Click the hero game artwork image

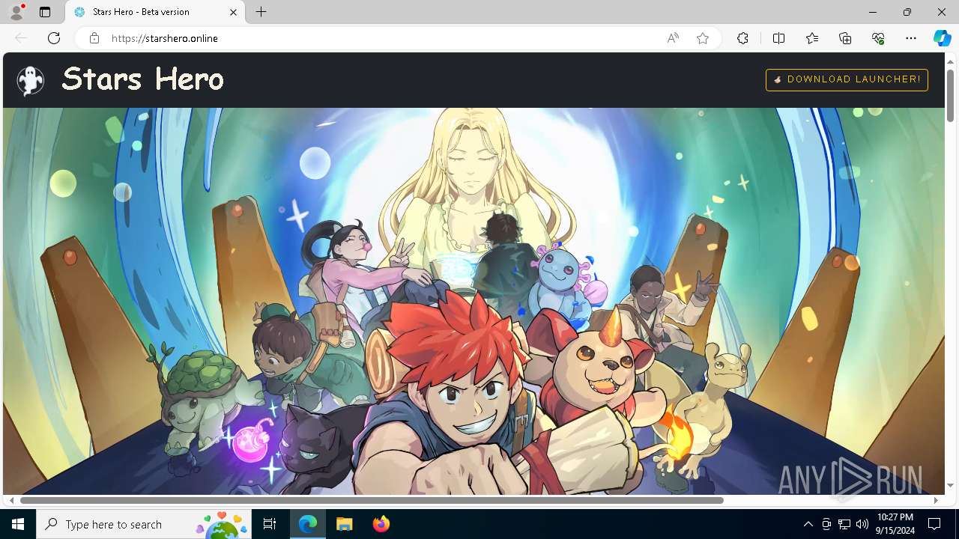point(474,301)
